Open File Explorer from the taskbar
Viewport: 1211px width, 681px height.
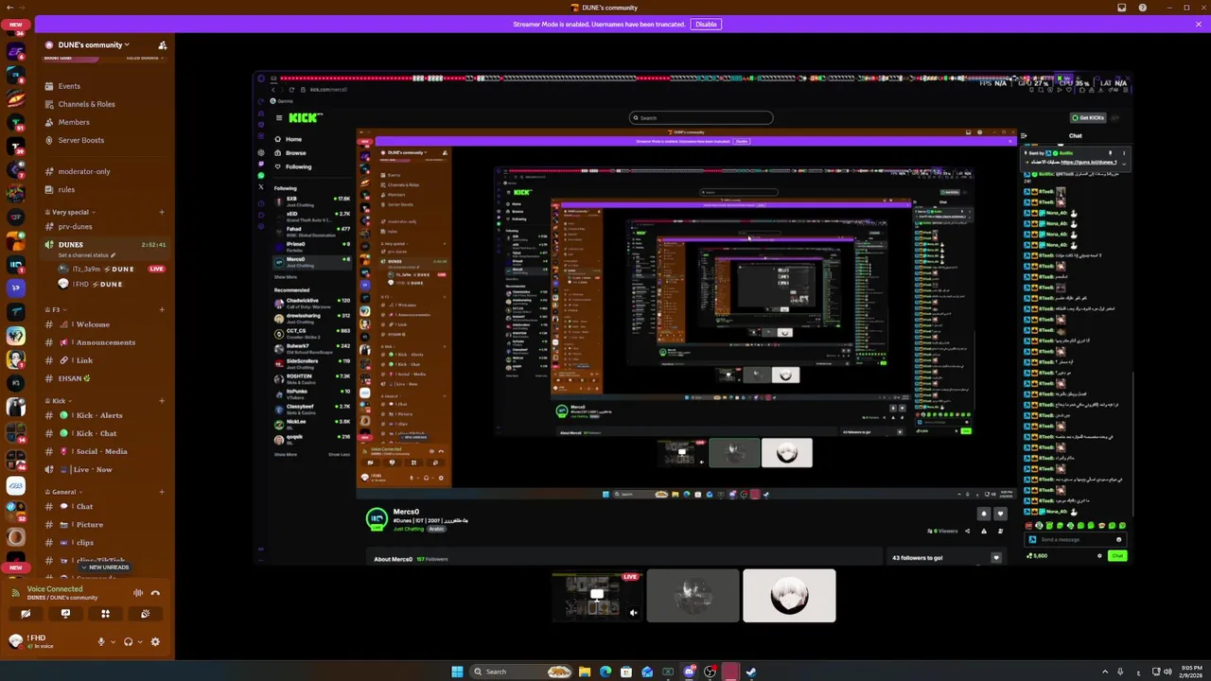pos(585,672)
